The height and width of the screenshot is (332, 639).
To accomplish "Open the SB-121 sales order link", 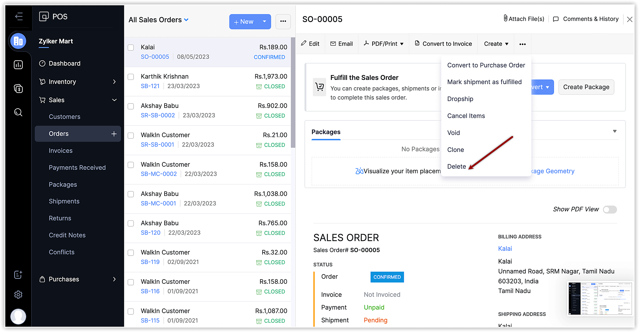I will pyautogui.click(x=150, y=86).
